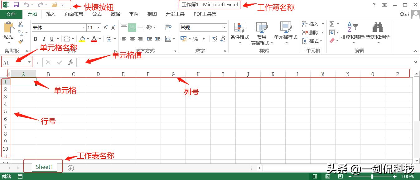Select the bold formatting icon
420x180 pixels.
[x=35, y=39]
